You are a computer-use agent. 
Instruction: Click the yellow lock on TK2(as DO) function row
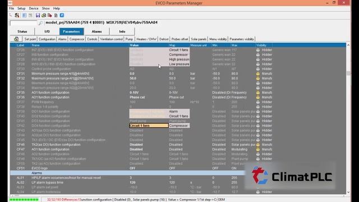pyautogui.click(x=258, y=145)
